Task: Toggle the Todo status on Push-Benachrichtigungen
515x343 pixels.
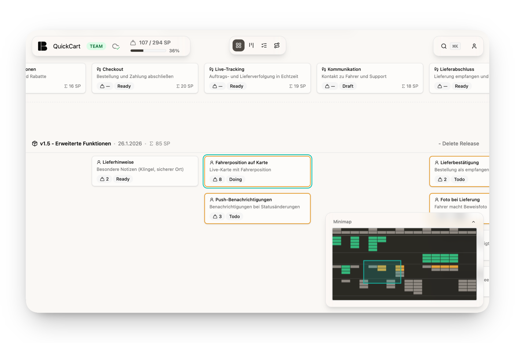Action: tap(234, 216)
